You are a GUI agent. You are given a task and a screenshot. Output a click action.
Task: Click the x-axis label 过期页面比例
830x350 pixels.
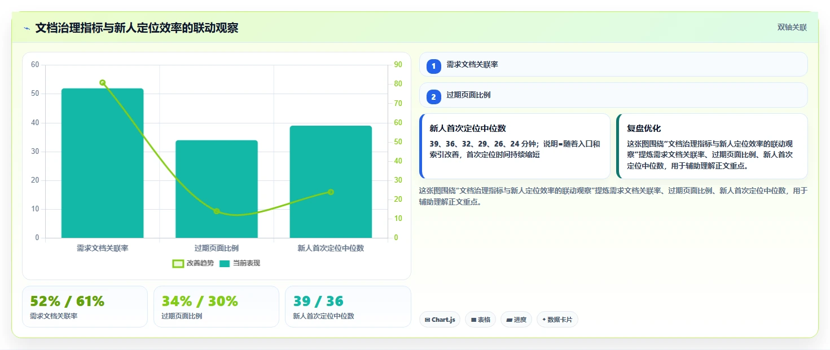(x=217, y=248)
